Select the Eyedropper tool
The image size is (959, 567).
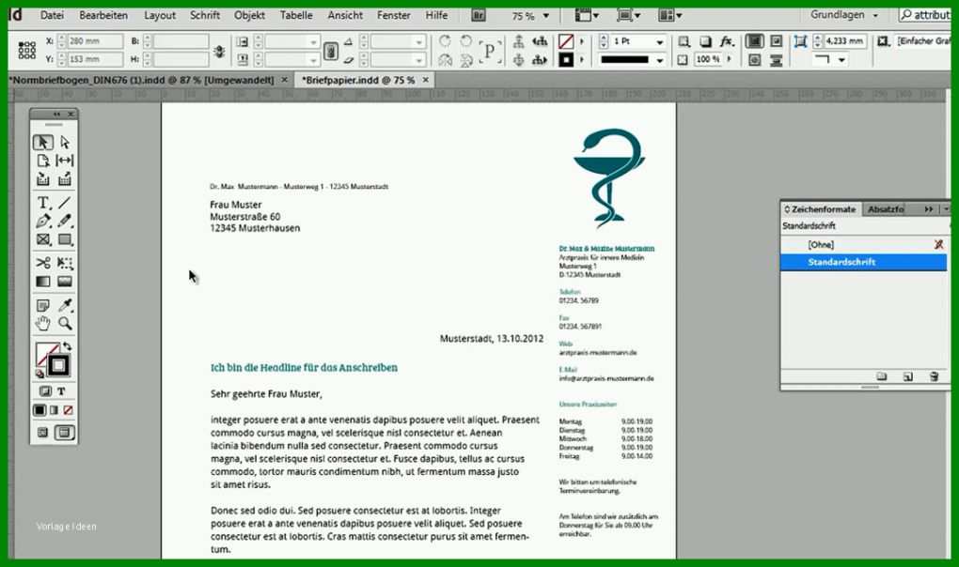[65, 305]
